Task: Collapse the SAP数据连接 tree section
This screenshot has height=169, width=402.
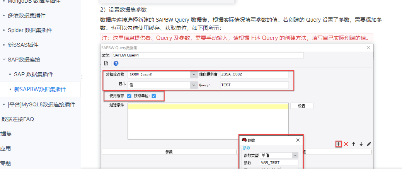Action: pos(4,60)
